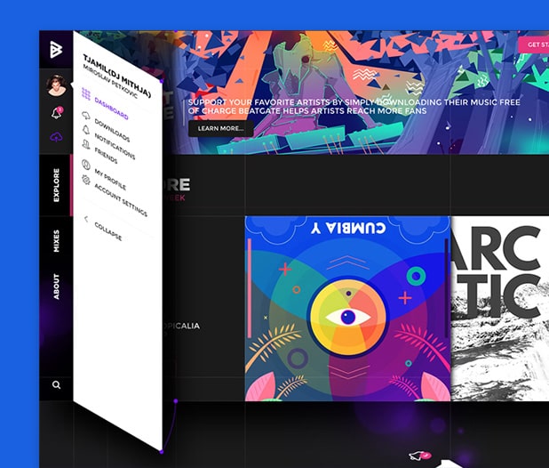Open the Downloads menu entry
The height and width of the screenshot is (468, 549).
click(x=112, y=131)
